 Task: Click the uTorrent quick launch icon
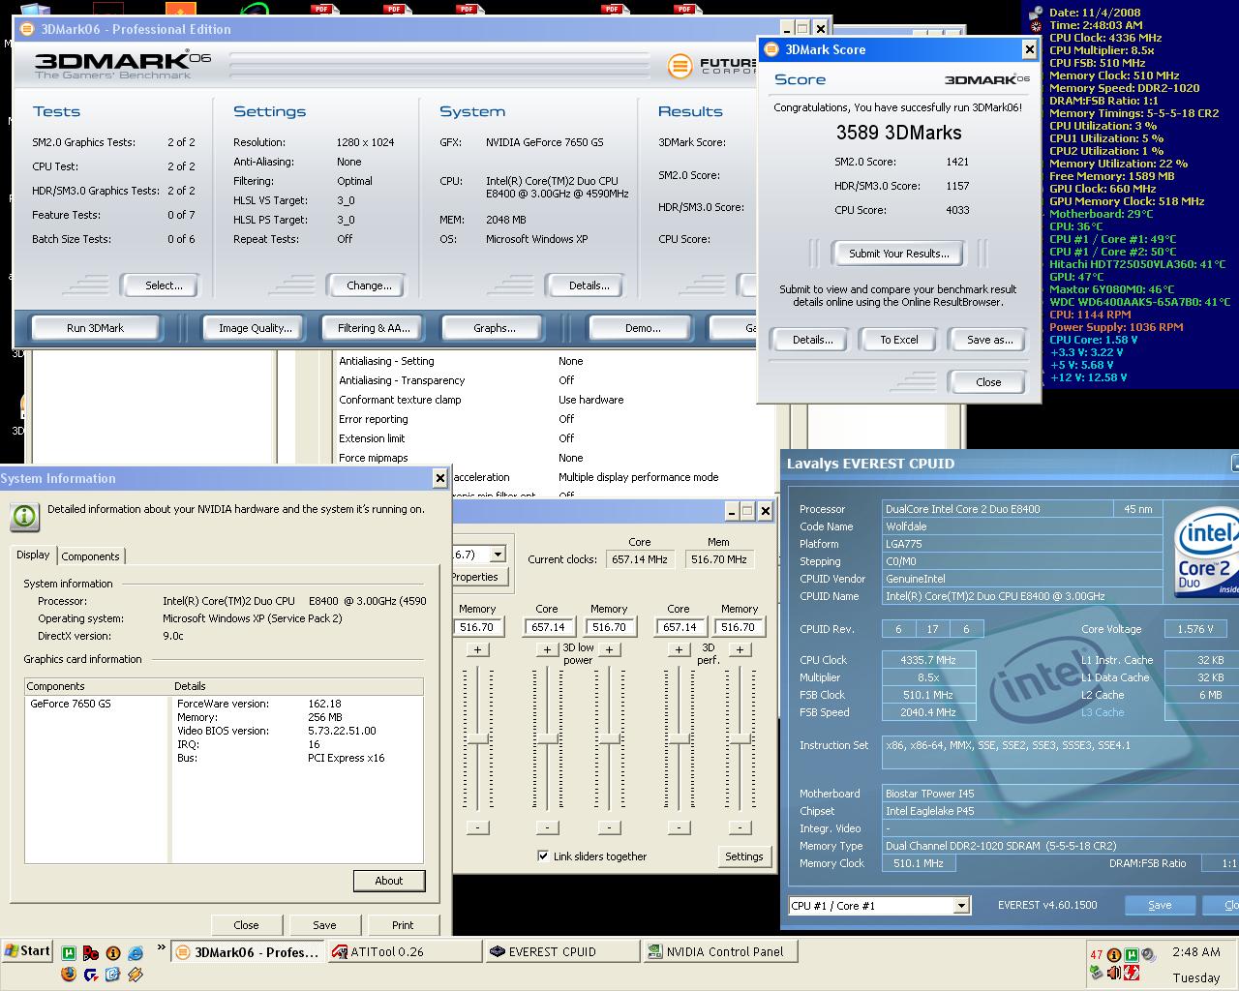click(x=69, y=953)
